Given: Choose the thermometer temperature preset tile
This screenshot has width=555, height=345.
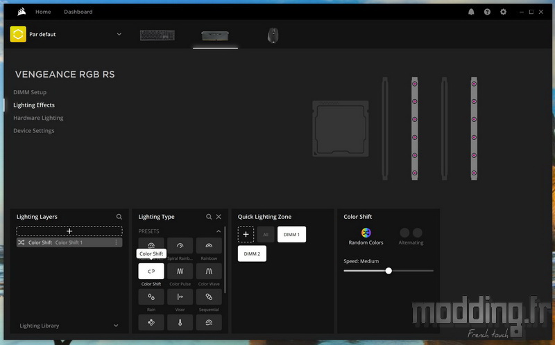Looking at the screenshot, I should (x=180, y=322).
